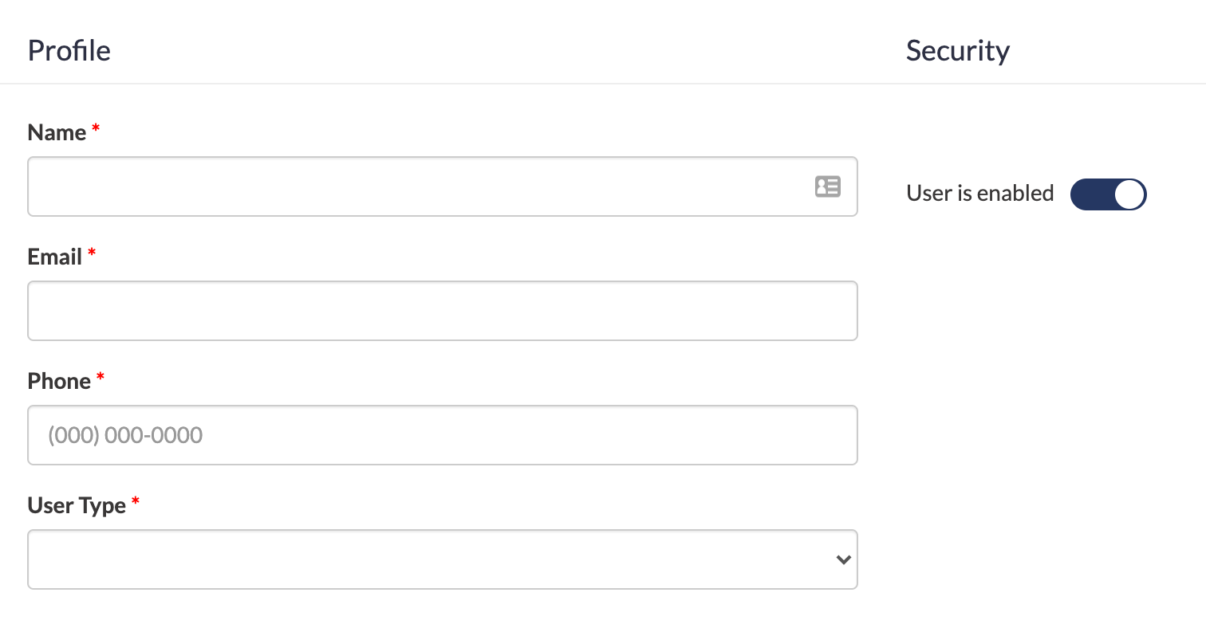
Task: Click the chevron arrow in User Type field
Action: [x=843, y=559]
